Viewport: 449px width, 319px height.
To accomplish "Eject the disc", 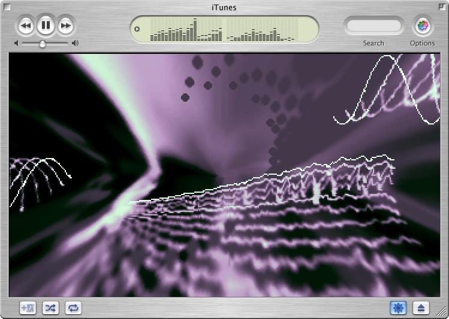I will pos(421,308).
